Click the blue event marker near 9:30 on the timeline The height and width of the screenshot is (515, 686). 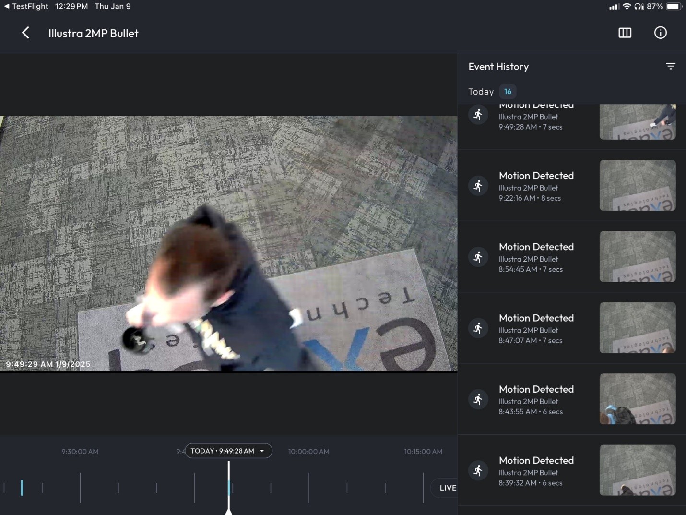pyautogui.click(x=22, y=488)
